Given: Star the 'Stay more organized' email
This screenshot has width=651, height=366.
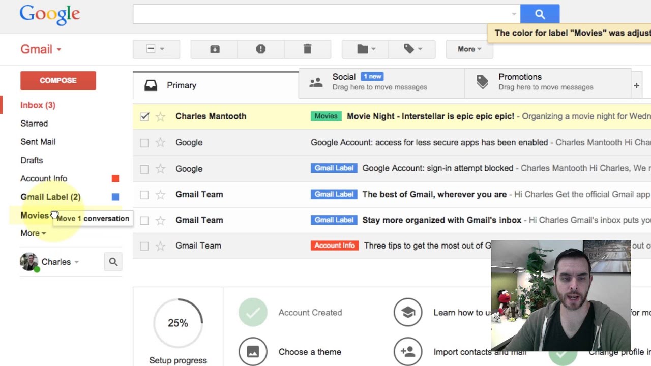Looking at the screenshot, I should pos(160,220).
